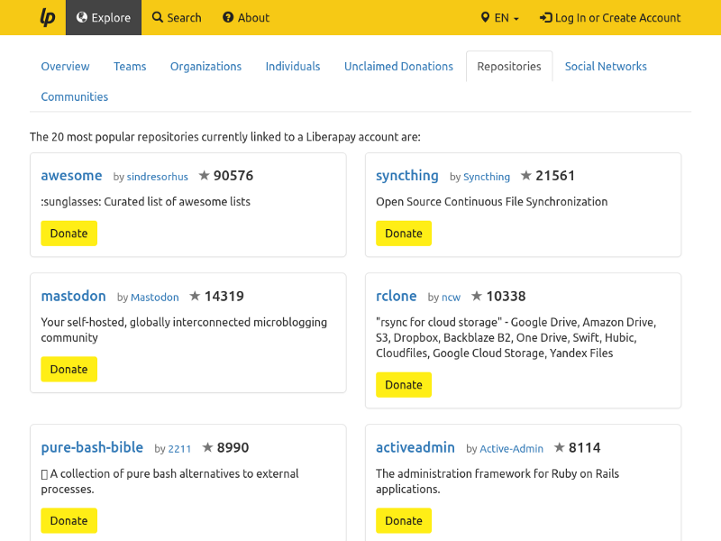Click the awesome star count 90576
Screen dimensions: 721x541
[x=233, y=175]
